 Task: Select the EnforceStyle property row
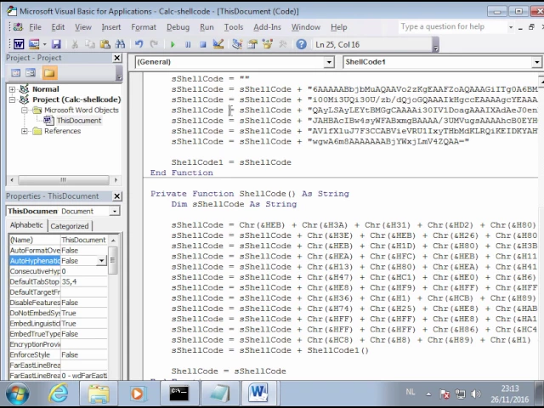59,354
